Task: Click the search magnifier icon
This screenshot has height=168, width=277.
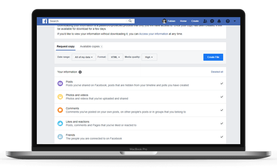Action: 130,21
